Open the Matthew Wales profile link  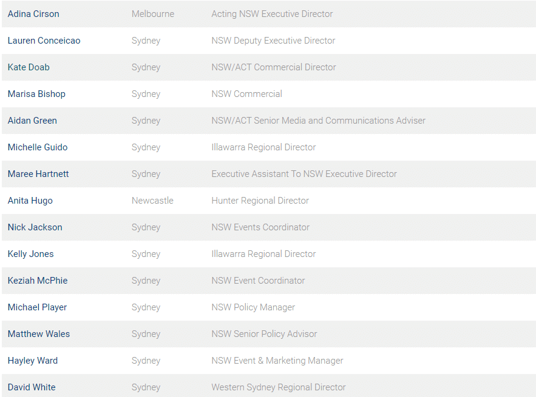coord(39,334)
